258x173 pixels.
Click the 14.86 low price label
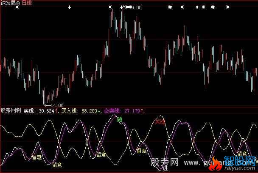coord(57,105)
